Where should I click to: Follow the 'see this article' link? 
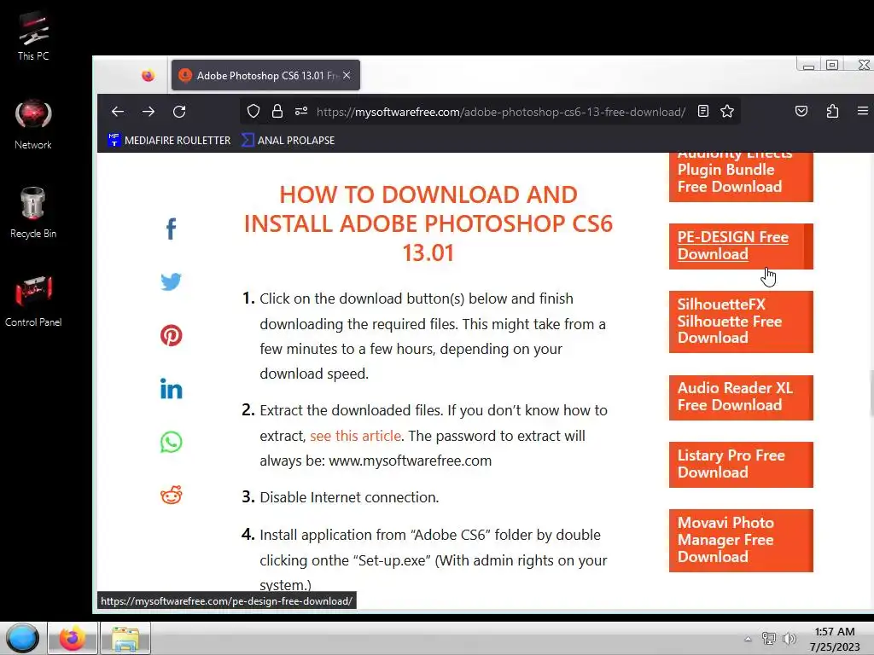click(356, 436)
